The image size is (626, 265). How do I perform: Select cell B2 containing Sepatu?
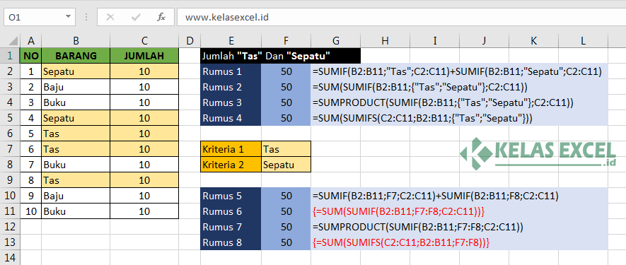(x=76, y=71)
